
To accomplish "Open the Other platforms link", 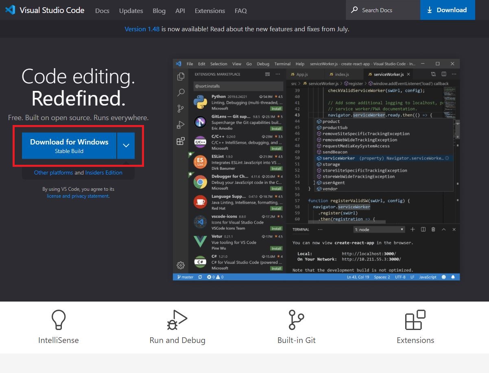I will [53, 172].
